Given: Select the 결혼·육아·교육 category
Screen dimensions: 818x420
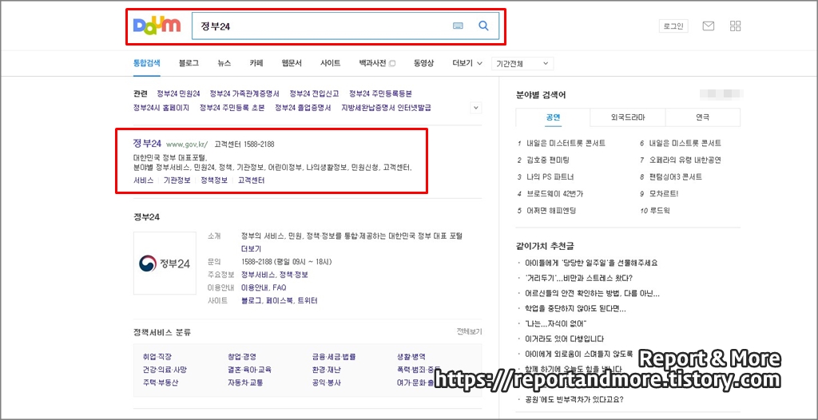Looking at the screenshot, I should pyautogui.click(x=249, y=370).
